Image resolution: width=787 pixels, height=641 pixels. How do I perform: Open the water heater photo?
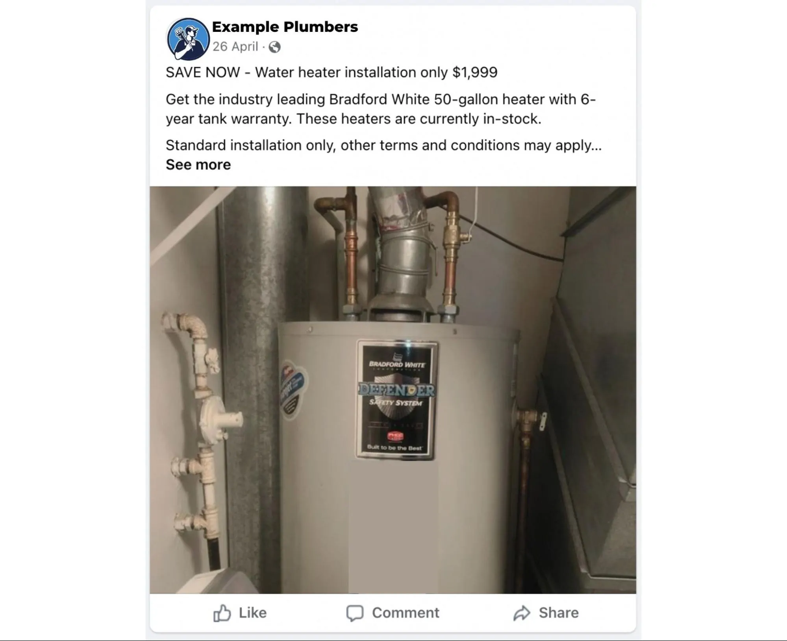click(x=393, y=390)
